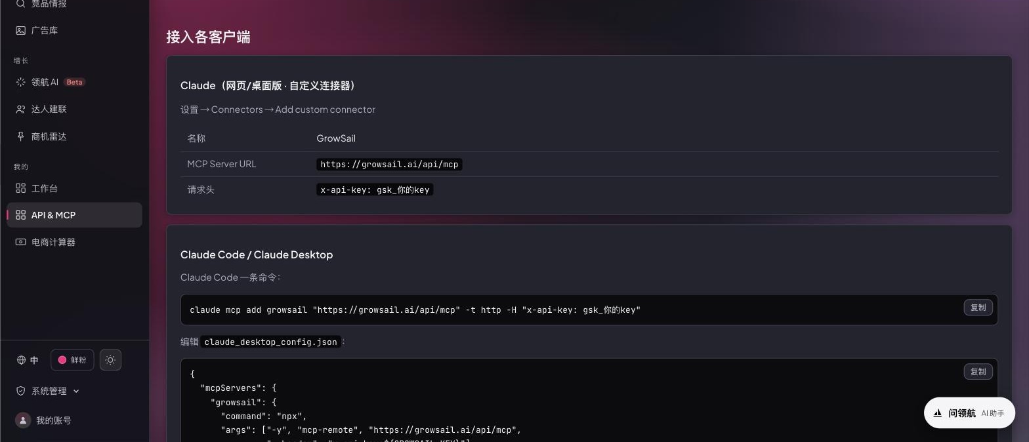1029x442 pixels.
Task: Open the 广告库 ad library icon
Action: coord(20,30)
